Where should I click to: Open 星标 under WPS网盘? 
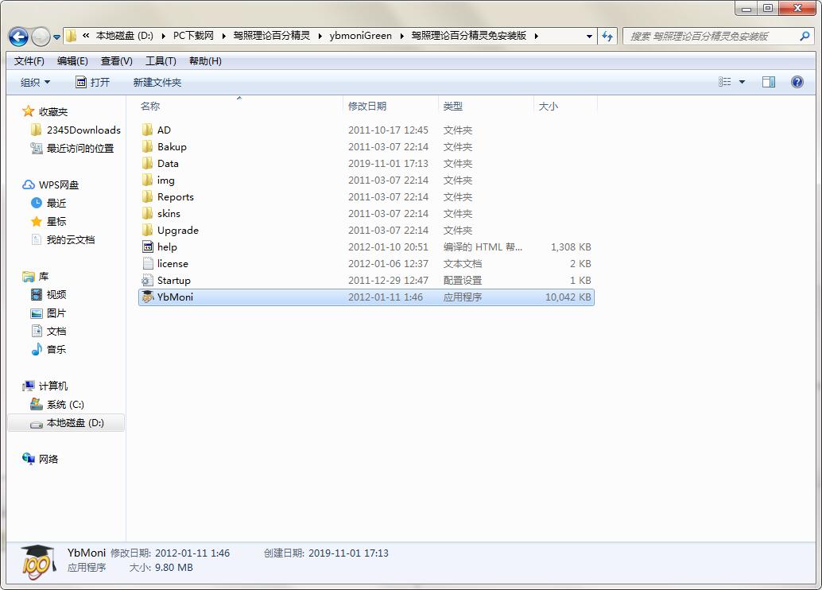click(x=56, y=221)
